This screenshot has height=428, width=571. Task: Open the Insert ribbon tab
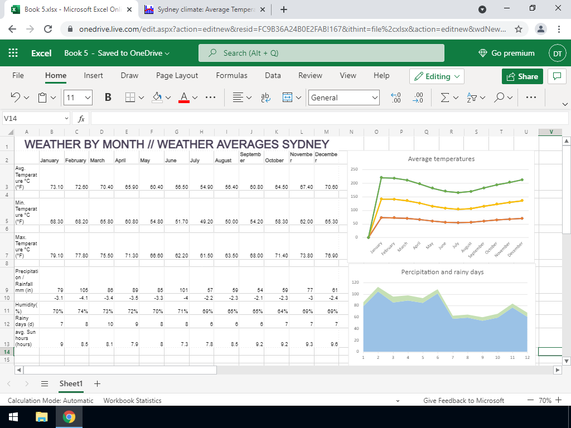(x=93, y=75)
